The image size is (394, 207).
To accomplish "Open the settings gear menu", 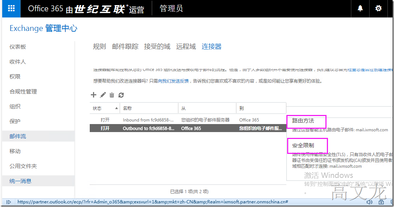I will 378,8.
